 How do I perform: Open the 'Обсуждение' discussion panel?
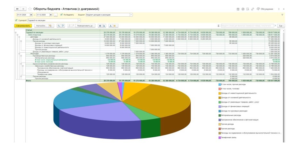(265, 9)
